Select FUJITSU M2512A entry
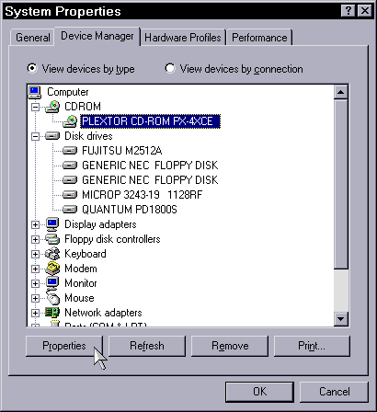This screenshot has width=377, height=412. tap(122, 151)
